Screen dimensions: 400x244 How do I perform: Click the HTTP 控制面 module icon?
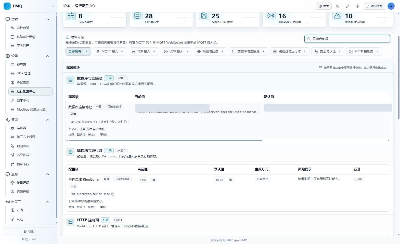point(70,222)
